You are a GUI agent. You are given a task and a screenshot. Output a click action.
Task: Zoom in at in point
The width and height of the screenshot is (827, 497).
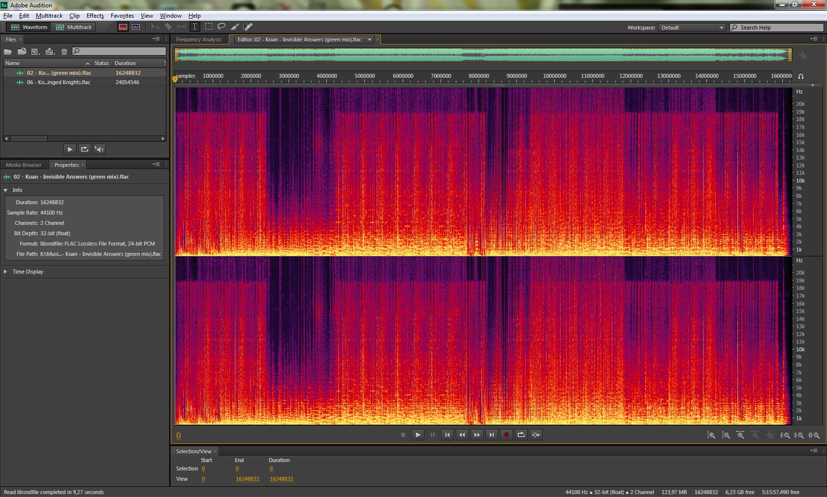[x=785, y=435]
